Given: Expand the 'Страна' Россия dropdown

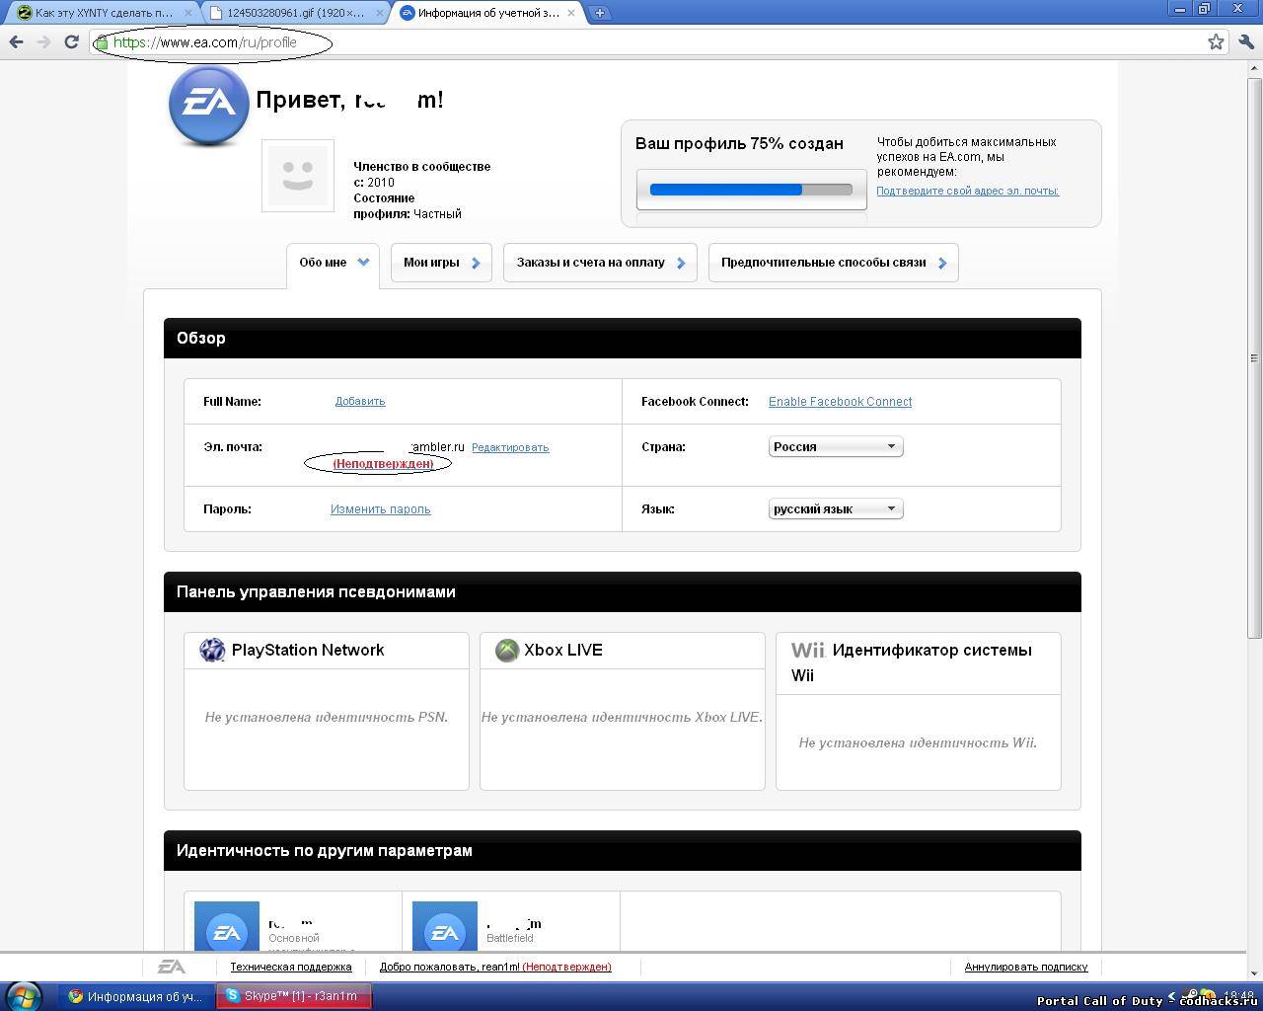Looking at the screenshot, I should coord(836,446).
